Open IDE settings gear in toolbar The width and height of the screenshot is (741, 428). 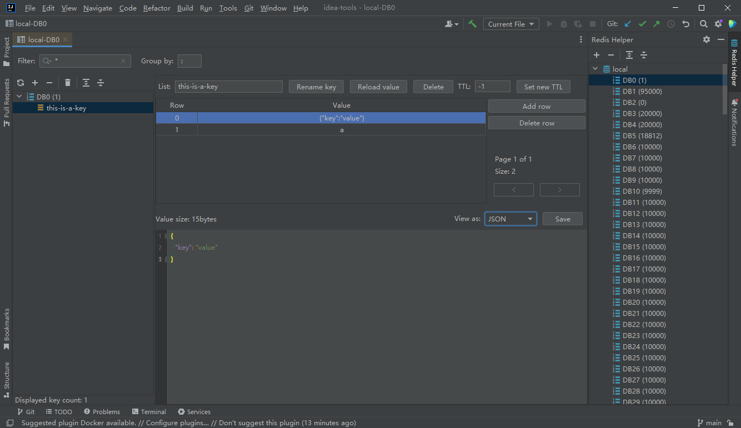(x=718, y=24)
